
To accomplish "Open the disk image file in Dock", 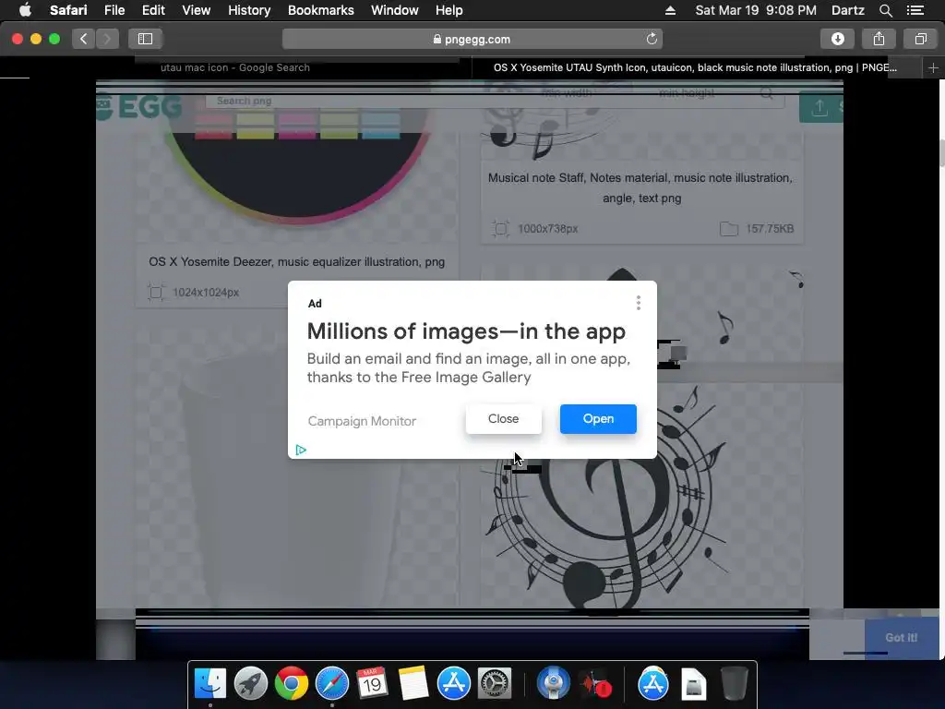I will point(694,684).
